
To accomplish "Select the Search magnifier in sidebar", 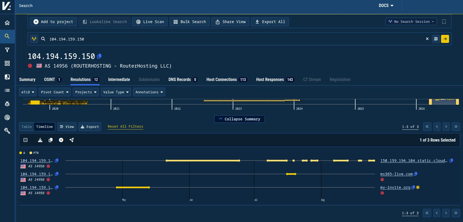I will 7,36.
